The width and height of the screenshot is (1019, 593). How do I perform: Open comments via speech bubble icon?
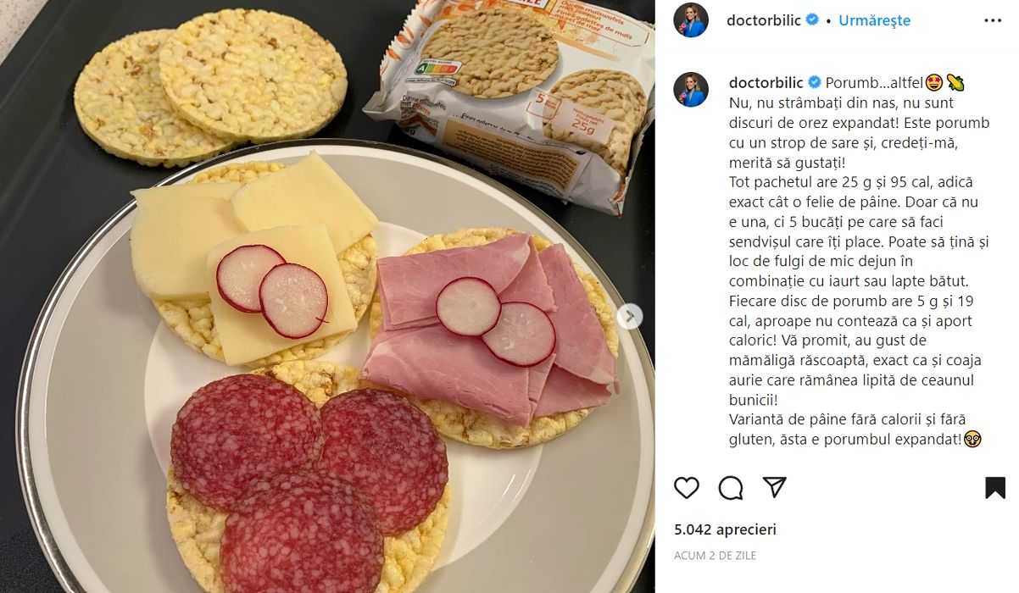(x=731, y=487)
